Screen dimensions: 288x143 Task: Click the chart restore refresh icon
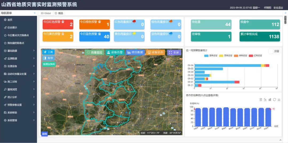[274, 100]
